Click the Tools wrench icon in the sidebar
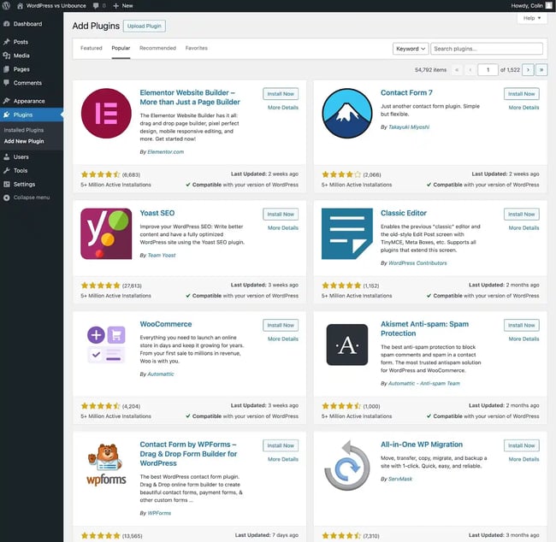 6,170
